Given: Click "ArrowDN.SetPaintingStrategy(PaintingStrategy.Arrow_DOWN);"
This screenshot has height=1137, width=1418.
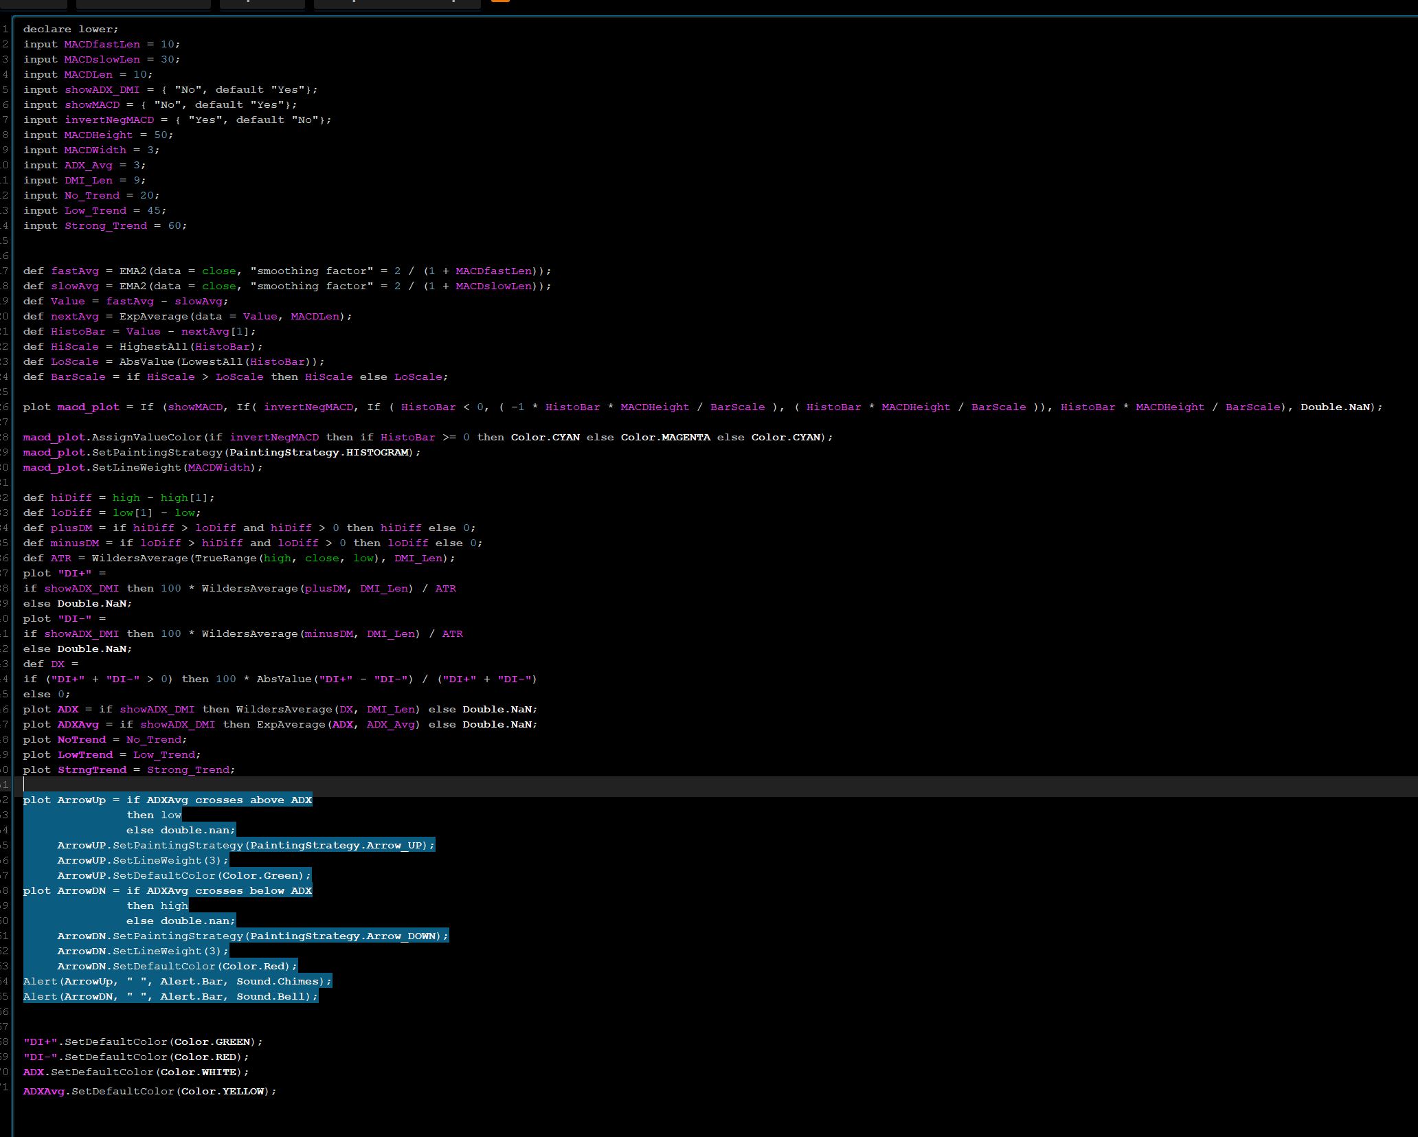Looking at the screenshot, I should (x=253, y=936).
